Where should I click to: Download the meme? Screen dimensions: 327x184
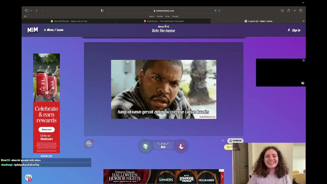[235, 141]
